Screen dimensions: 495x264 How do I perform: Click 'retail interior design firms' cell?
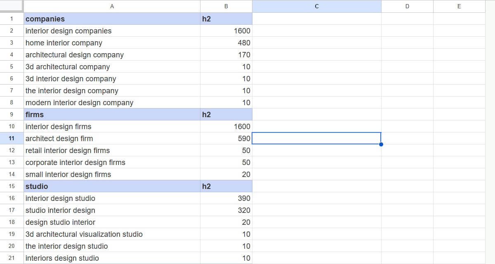(x=112, y=150)
